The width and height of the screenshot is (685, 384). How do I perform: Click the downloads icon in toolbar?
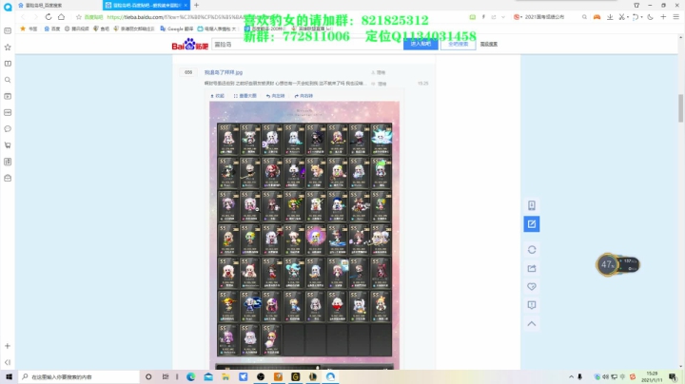point(610,16)
